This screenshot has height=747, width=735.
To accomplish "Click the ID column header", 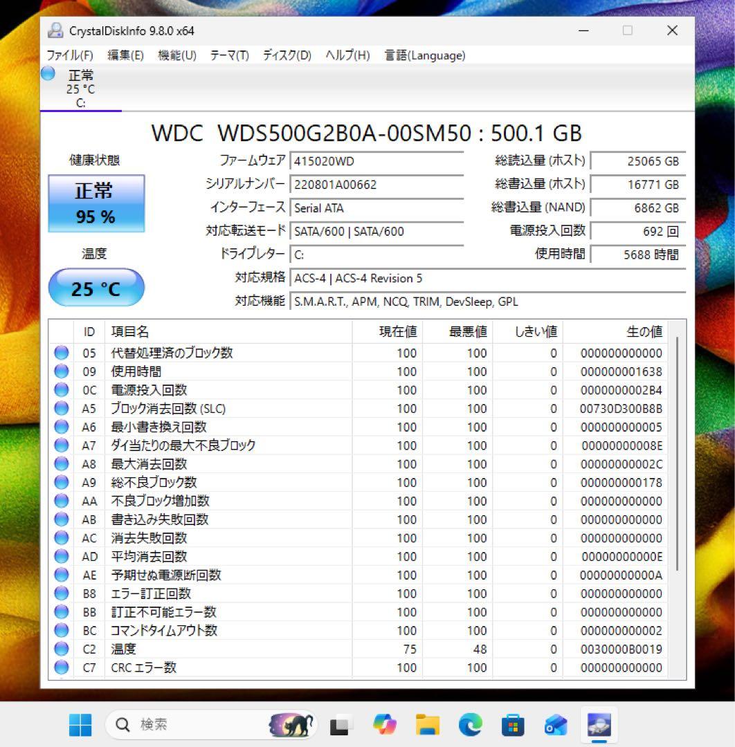I will (89, 331).
